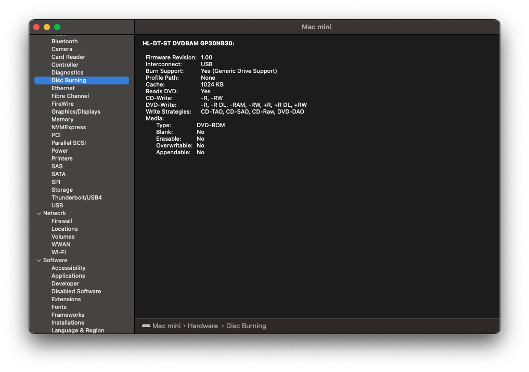The height and width of the screenshot is (372, 529).
Task: Select Language & Region entry
Action: tap(78, 330)
